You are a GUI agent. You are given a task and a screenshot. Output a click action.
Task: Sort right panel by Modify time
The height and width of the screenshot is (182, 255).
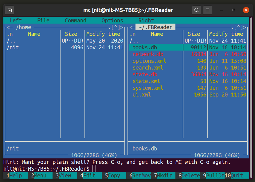pyautogui.click(x=226, y=34)
